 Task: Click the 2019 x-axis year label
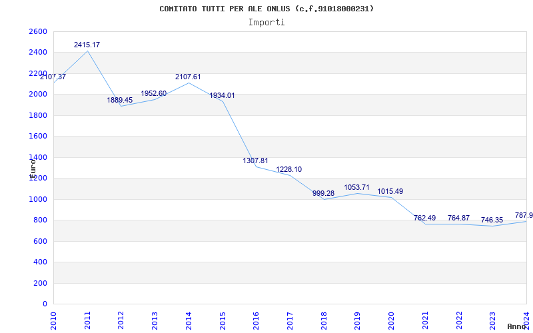coord(357,321)
